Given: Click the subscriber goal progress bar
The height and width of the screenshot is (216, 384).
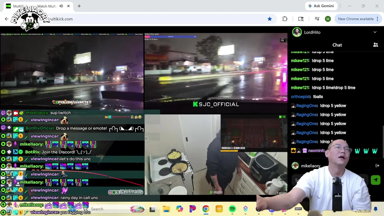Looking at the screenshot, I should [170, 37].
